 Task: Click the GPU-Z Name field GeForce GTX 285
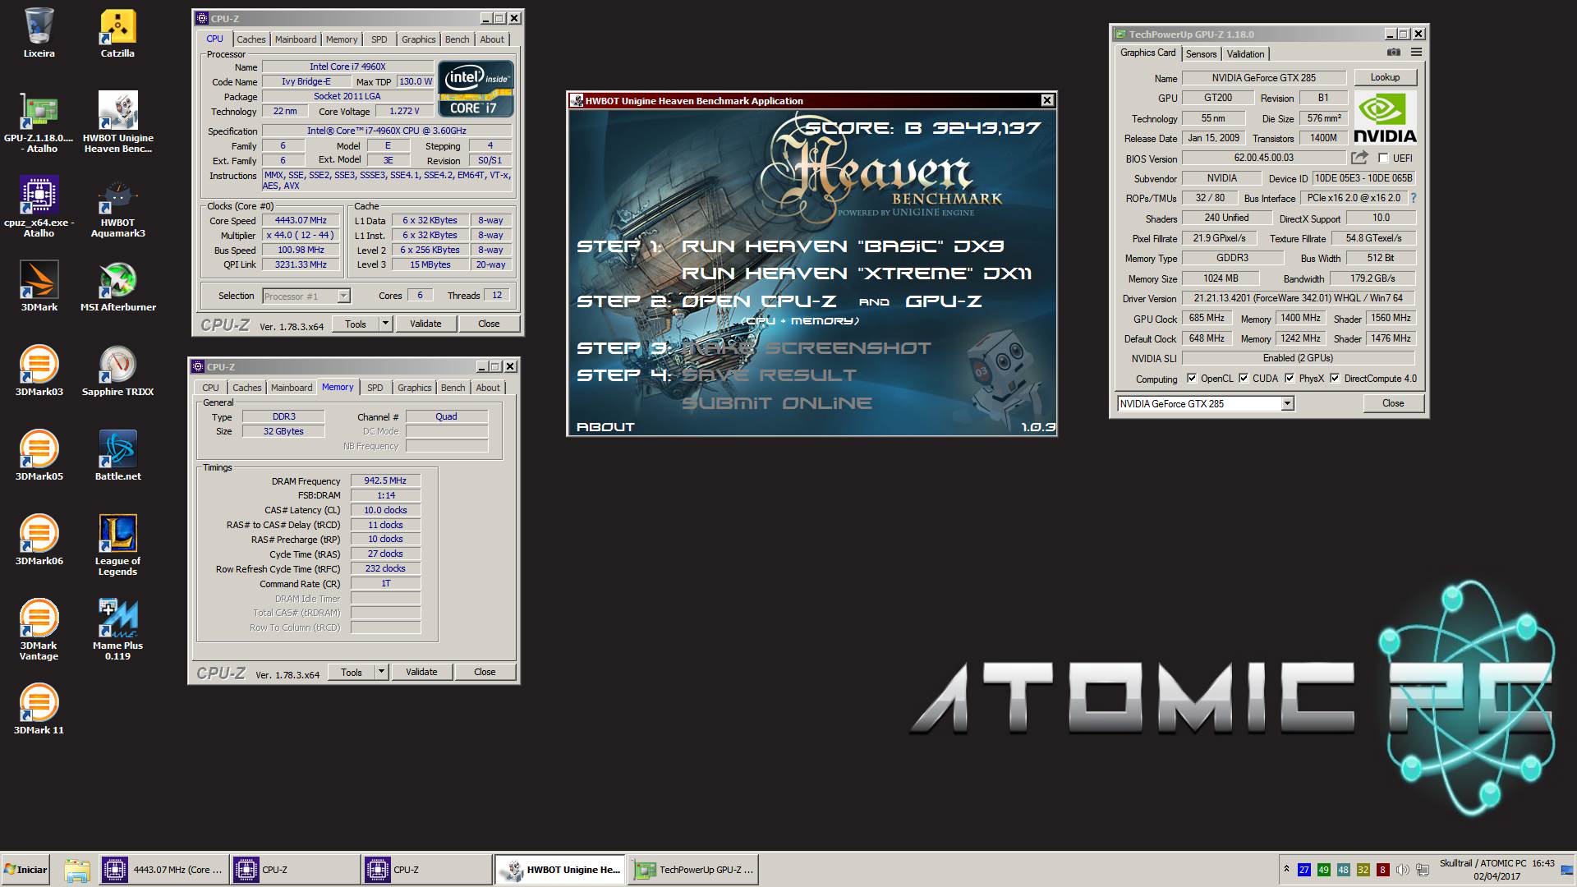click(1263, 78)
